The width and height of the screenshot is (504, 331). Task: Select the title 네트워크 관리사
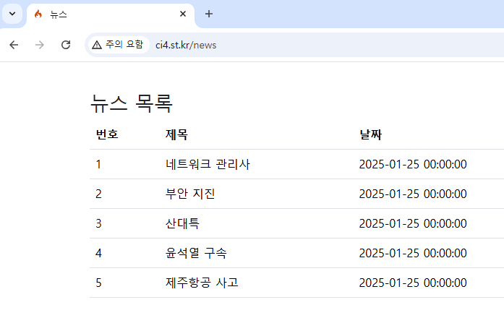pyautogui.click(x=208, y=164)
